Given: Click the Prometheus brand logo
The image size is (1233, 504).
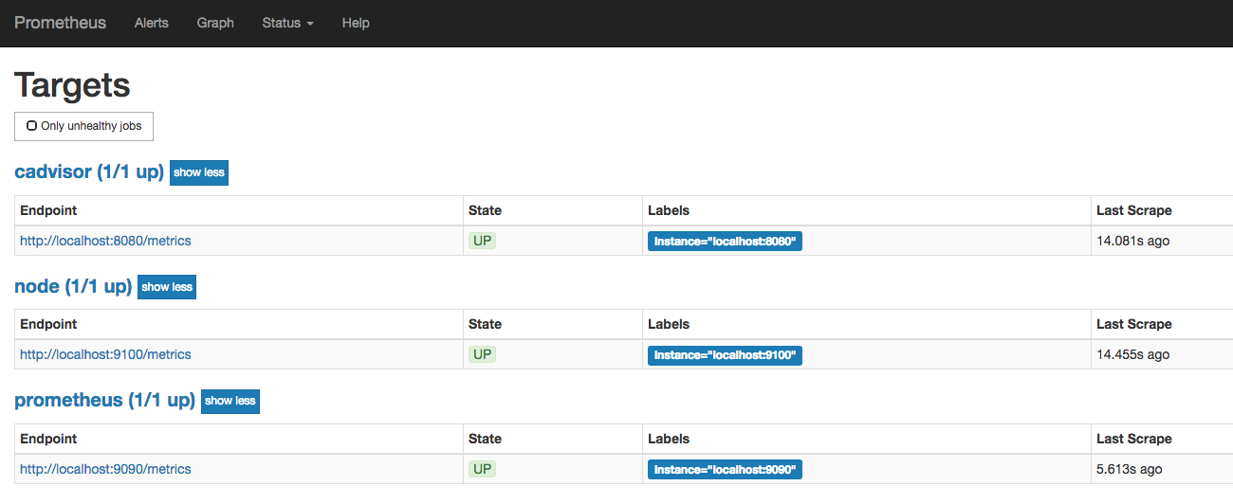Looking at the screenshot, I should [61, 23].
